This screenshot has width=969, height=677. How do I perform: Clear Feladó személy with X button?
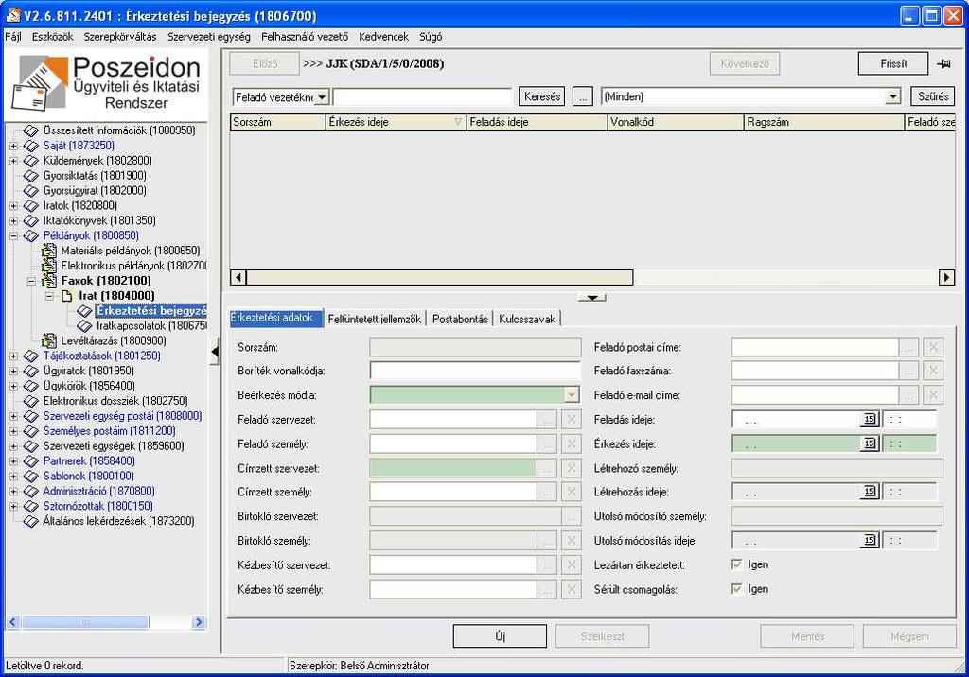571,443
